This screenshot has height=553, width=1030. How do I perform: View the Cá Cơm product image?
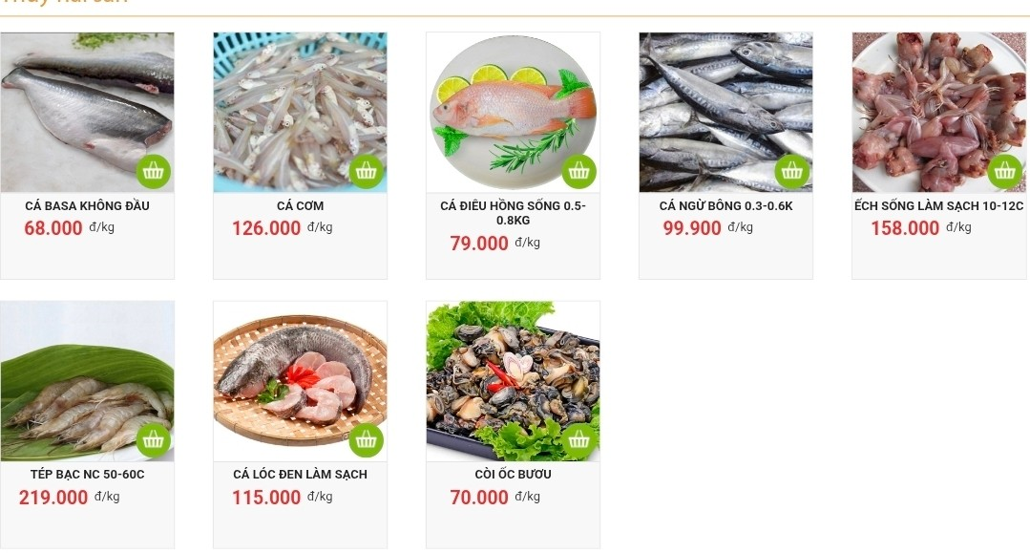(300, 113)
